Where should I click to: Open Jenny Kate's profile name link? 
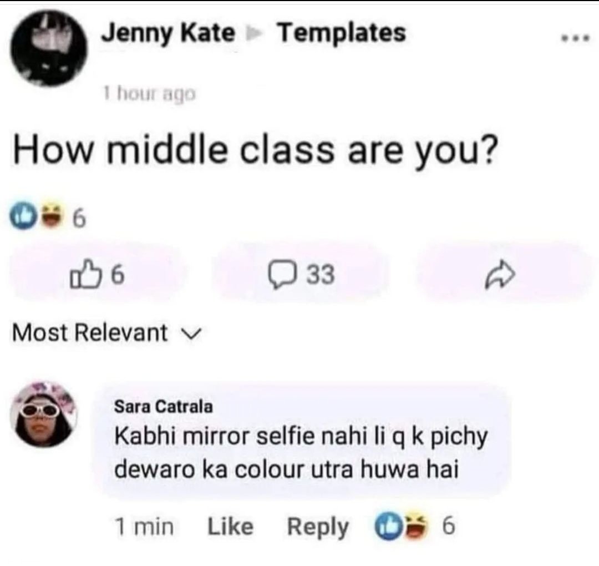pos(168,34)
